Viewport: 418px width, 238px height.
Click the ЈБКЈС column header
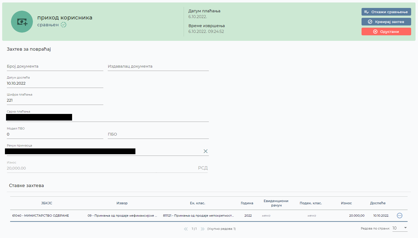coord(47,203)
